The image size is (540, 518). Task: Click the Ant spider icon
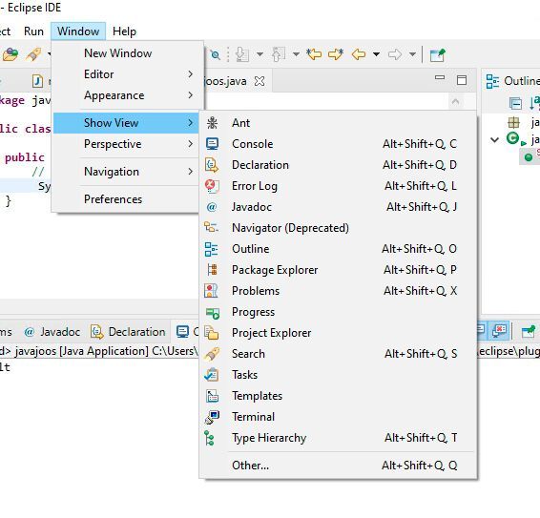212,123
